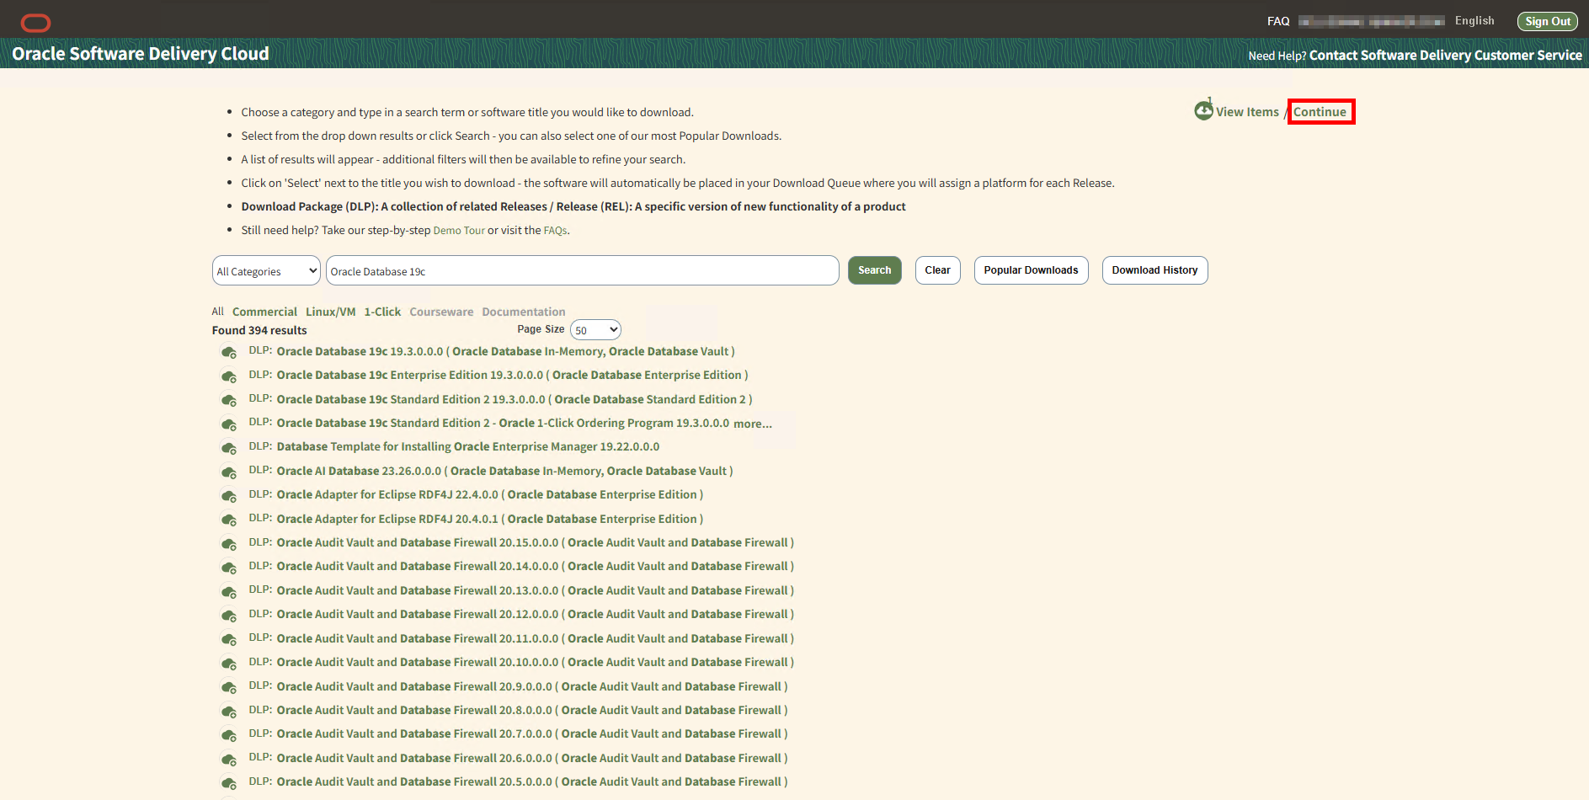Viewport: 1589px width, 800px height.
Task: Change language via English link
Action: (x=1474, y=21)
